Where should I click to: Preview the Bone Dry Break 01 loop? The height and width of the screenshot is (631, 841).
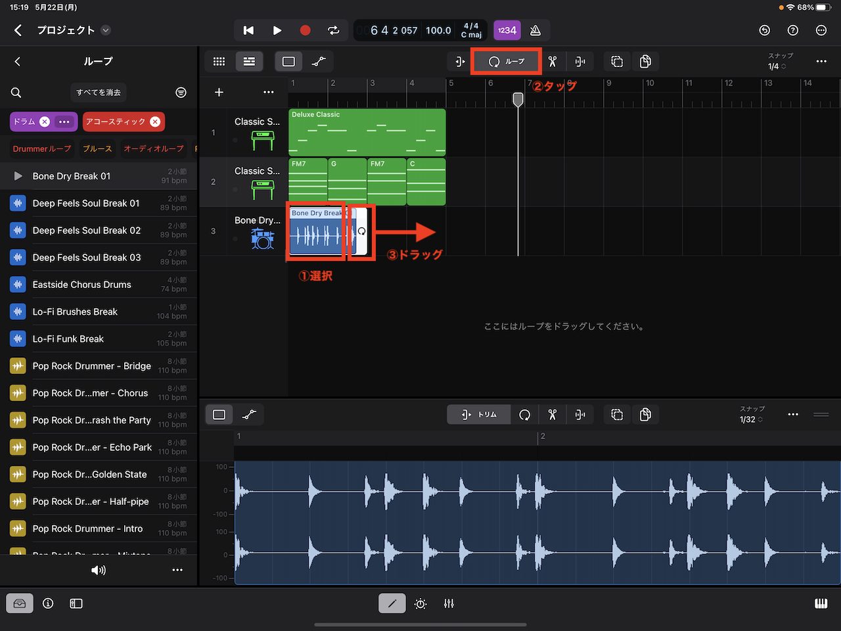[18, 176]
